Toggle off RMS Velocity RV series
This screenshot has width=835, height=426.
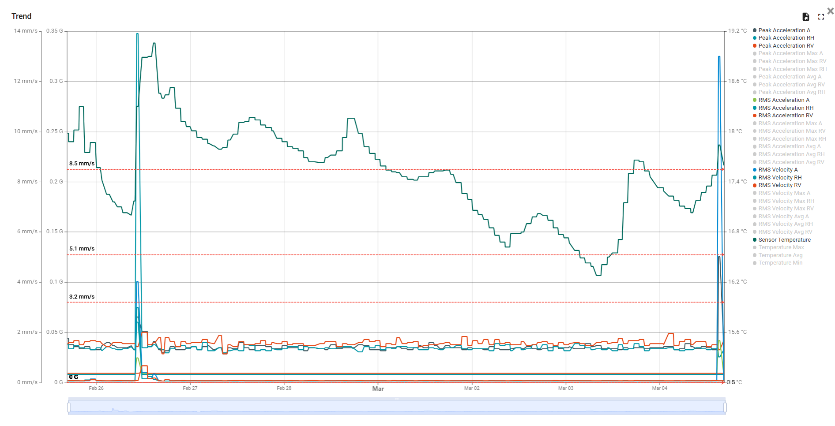click(779, 185)
